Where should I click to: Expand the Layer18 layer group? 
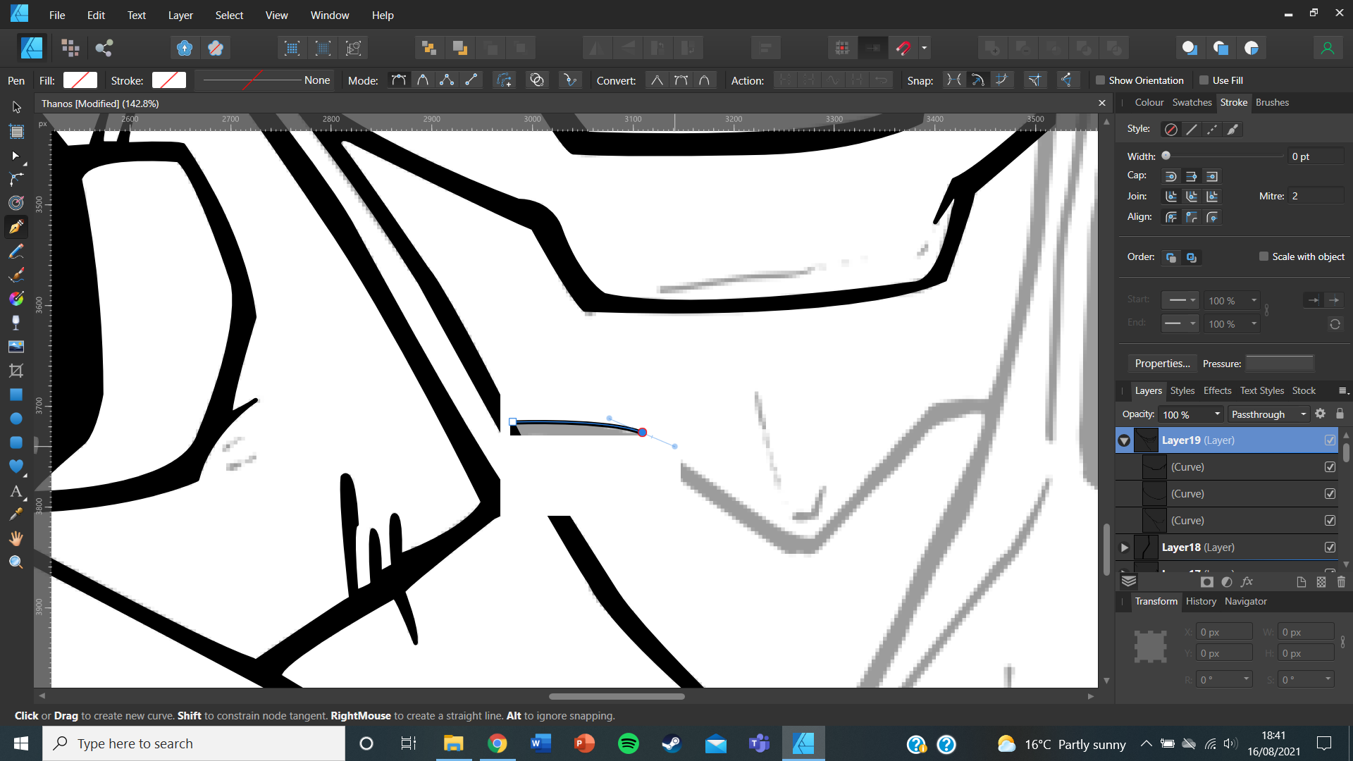[1125, 547]
